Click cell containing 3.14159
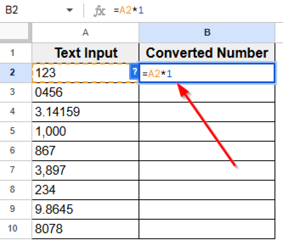Image resolution: width=283 pixels, height=240 pixels. (85, 112)
